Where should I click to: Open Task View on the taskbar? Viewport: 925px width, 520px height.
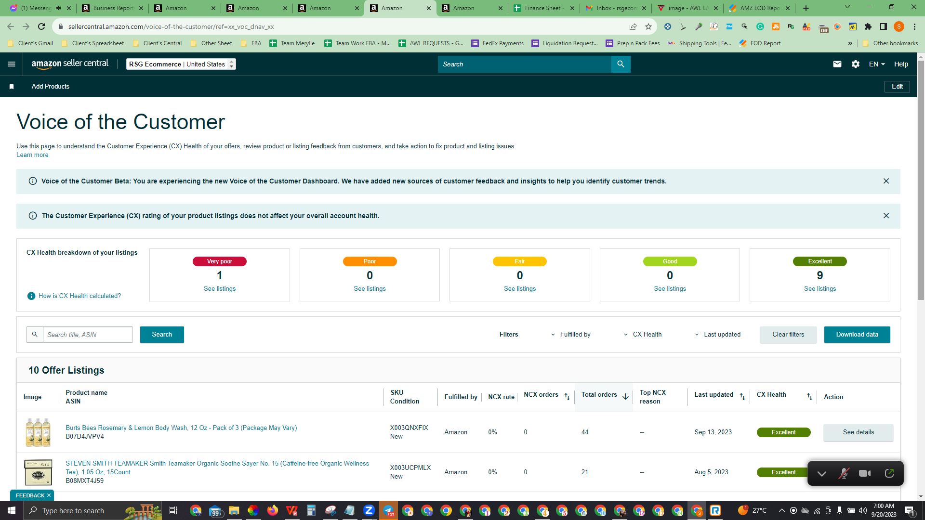pos(173,510)
